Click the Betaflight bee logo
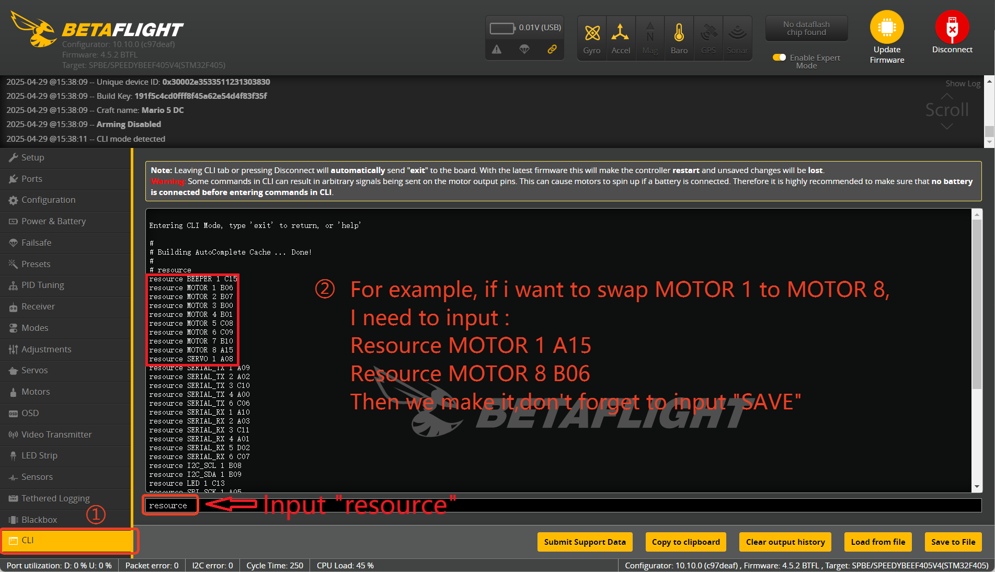 point(34,29)
